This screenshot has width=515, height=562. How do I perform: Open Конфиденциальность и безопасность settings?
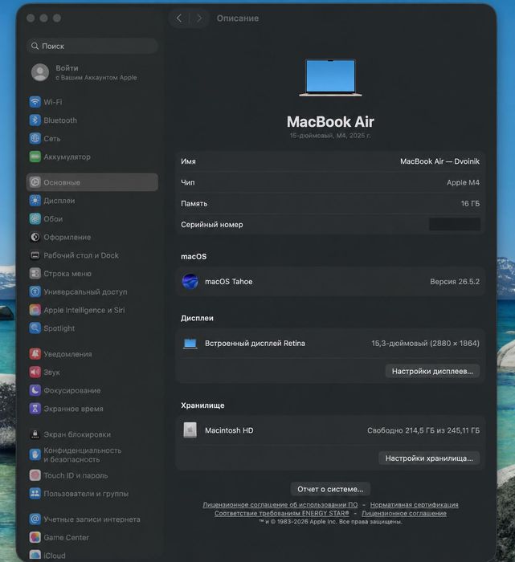(92, 455)
